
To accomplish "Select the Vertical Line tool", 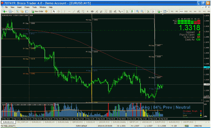I will click(64, 12).
